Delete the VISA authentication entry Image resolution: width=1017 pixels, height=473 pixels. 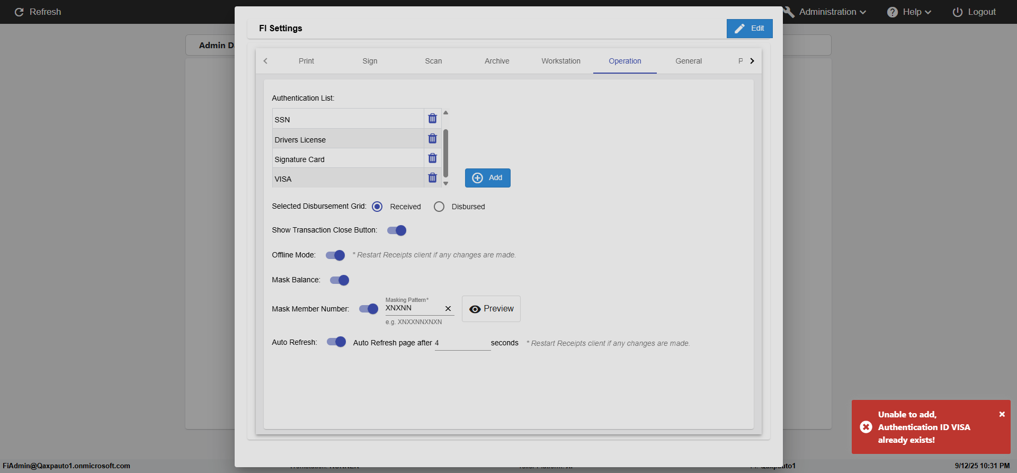[432, 178]
